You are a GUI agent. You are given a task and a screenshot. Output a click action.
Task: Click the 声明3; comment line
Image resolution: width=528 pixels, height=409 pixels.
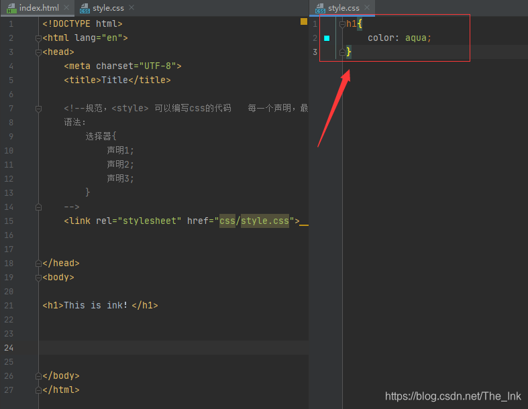tap(120, 179)
